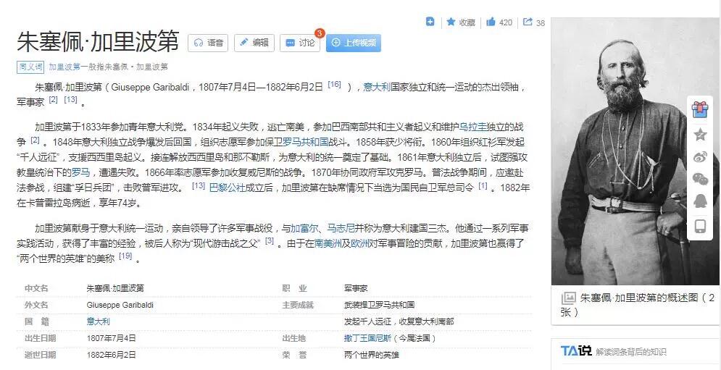
Task: Click the star favorite (收藏) icon
Action: coord(451,22)
